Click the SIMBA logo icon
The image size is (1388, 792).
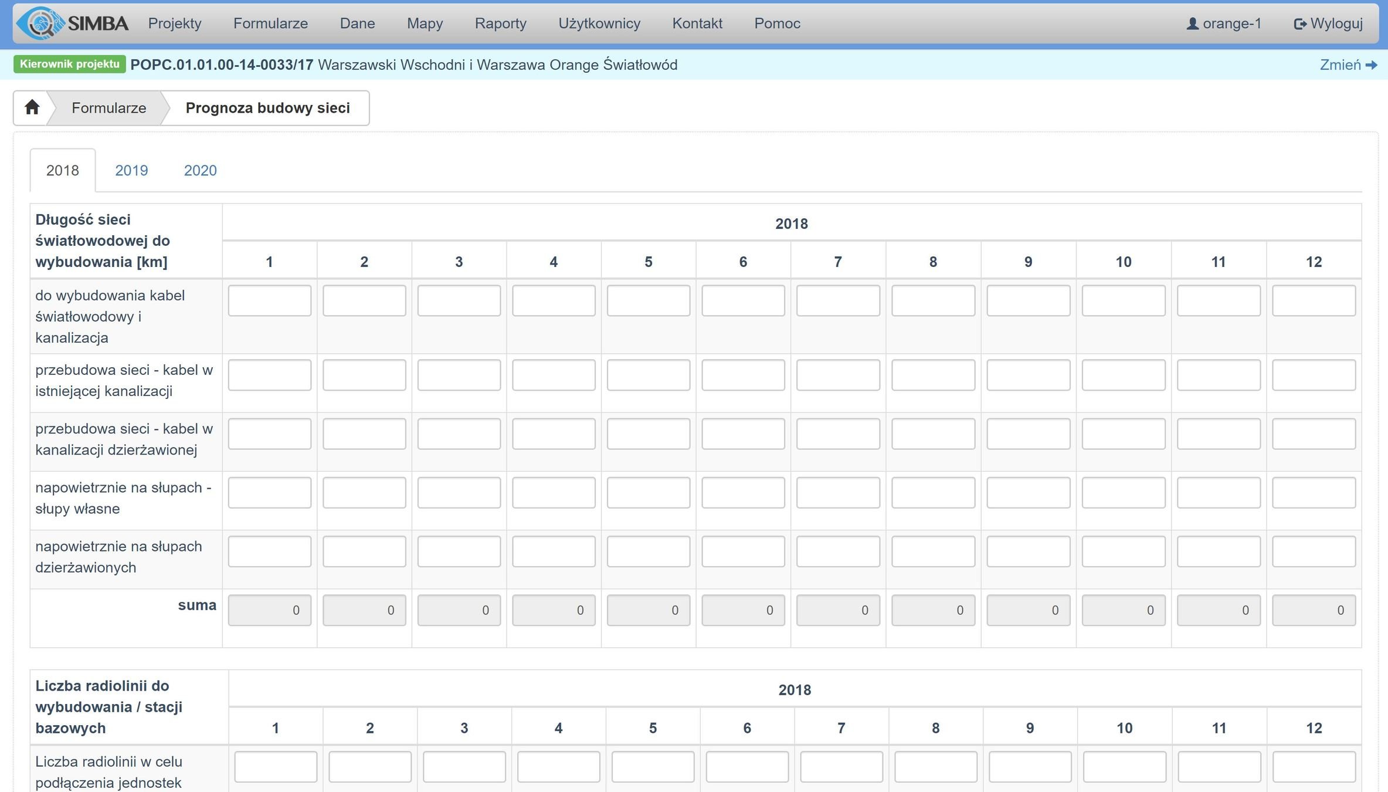pyautogui.click(x=41, y=23)
